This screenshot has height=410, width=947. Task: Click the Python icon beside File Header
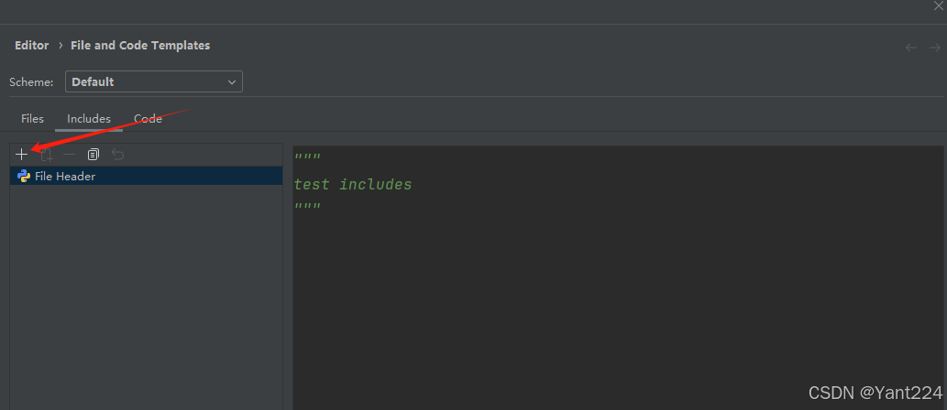(24, 176)
